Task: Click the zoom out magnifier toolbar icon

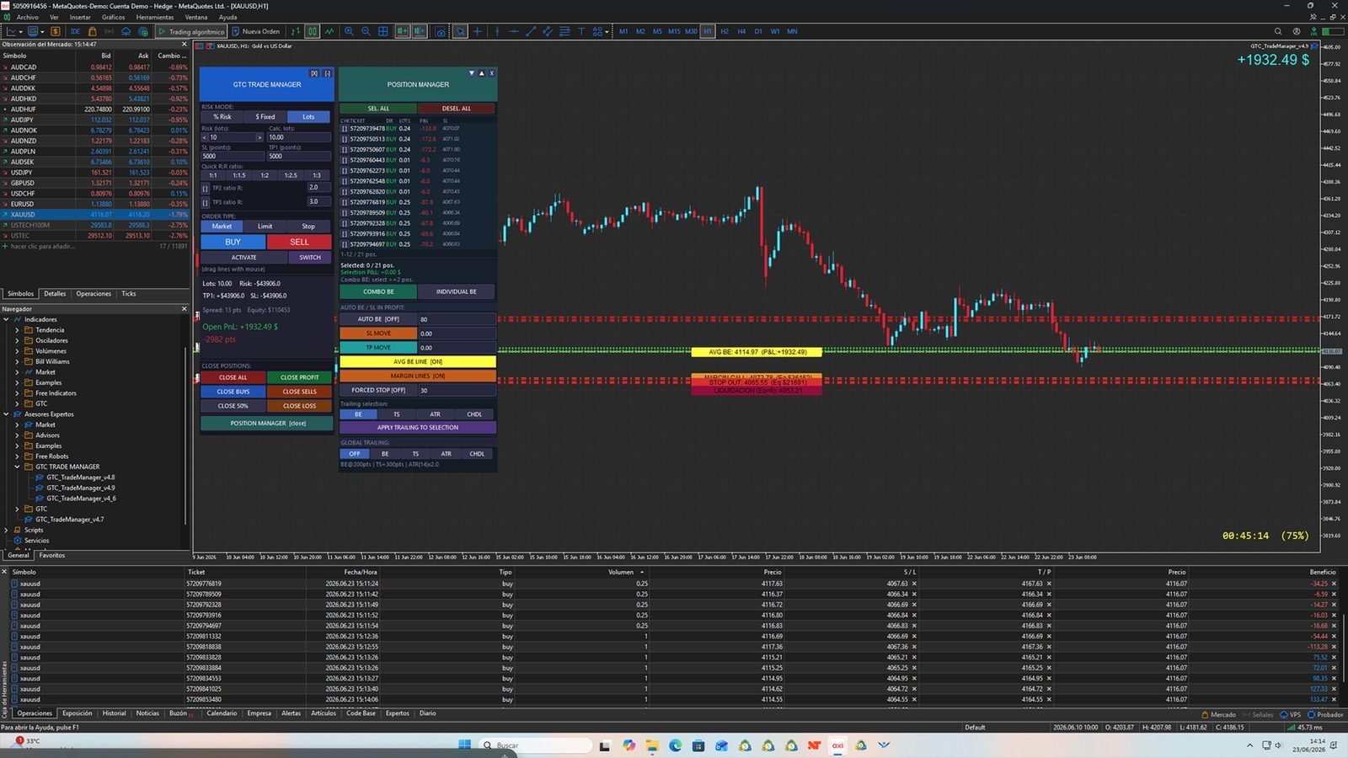Action: (366, 31)
